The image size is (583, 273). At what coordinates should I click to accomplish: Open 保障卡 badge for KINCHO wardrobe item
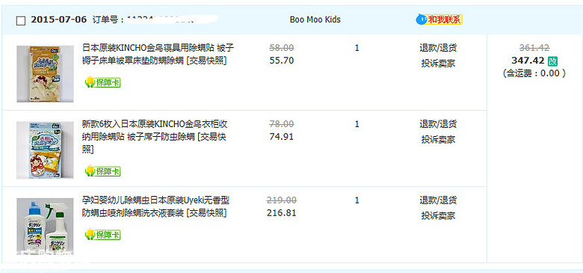[x=103, y=171]
